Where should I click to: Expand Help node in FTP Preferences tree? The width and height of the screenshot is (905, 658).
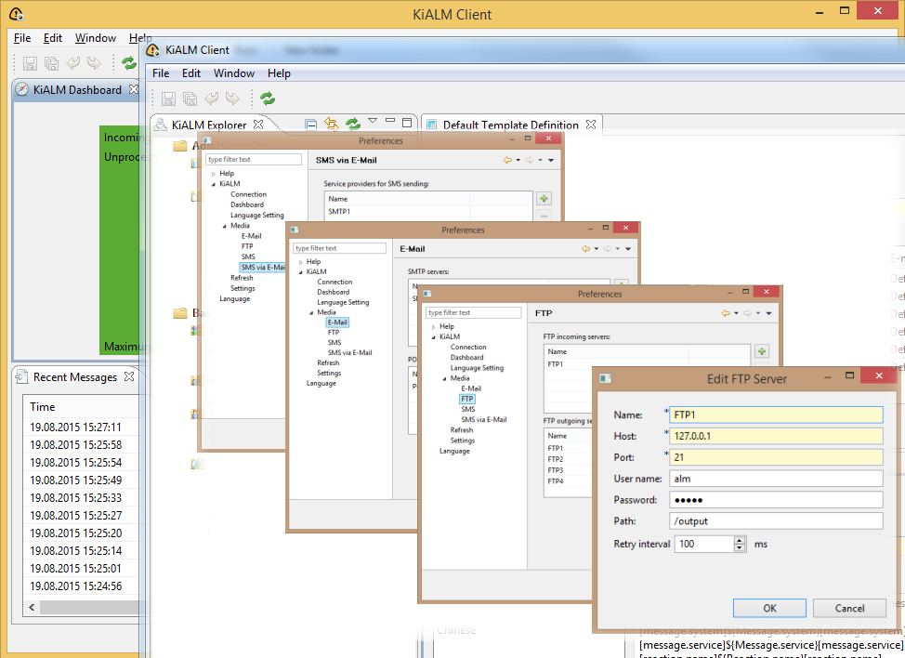pyautogui.click(x=434, y=327)
